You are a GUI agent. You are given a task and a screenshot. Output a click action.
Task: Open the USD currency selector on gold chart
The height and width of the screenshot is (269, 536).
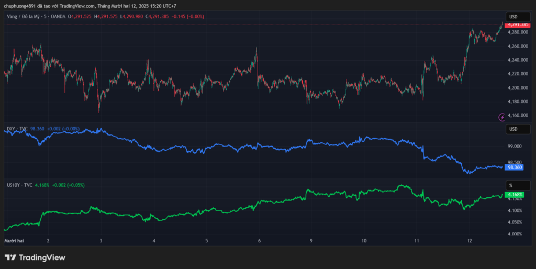516,17
